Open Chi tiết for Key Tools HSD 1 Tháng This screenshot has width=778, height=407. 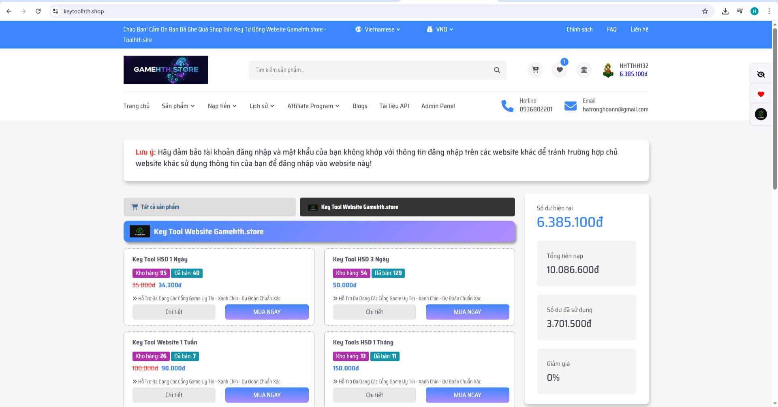[x=374, y=395]
